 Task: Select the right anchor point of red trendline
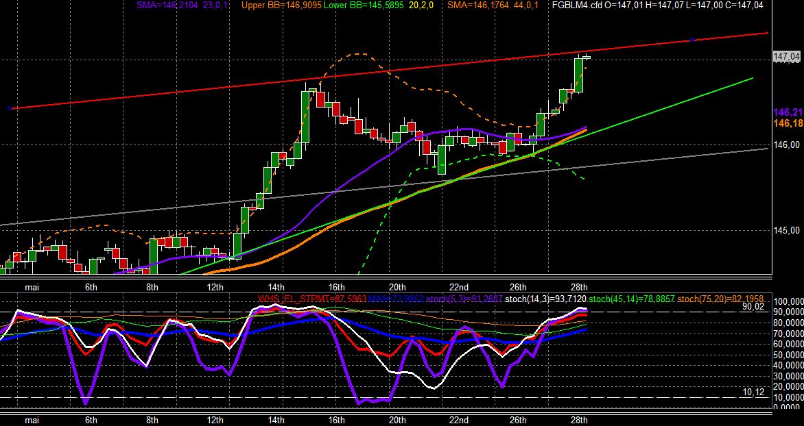[691, 40]
